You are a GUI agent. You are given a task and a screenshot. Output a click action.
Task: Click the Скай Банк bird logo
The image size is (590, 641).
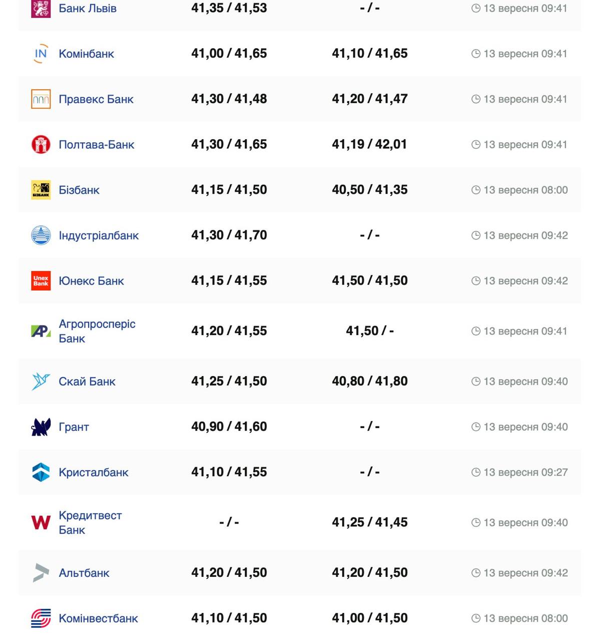(x=41, y=382)
